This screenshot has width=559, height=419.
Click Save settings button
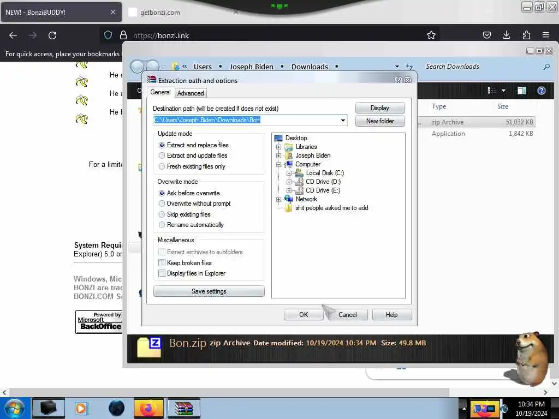(209, 291)
